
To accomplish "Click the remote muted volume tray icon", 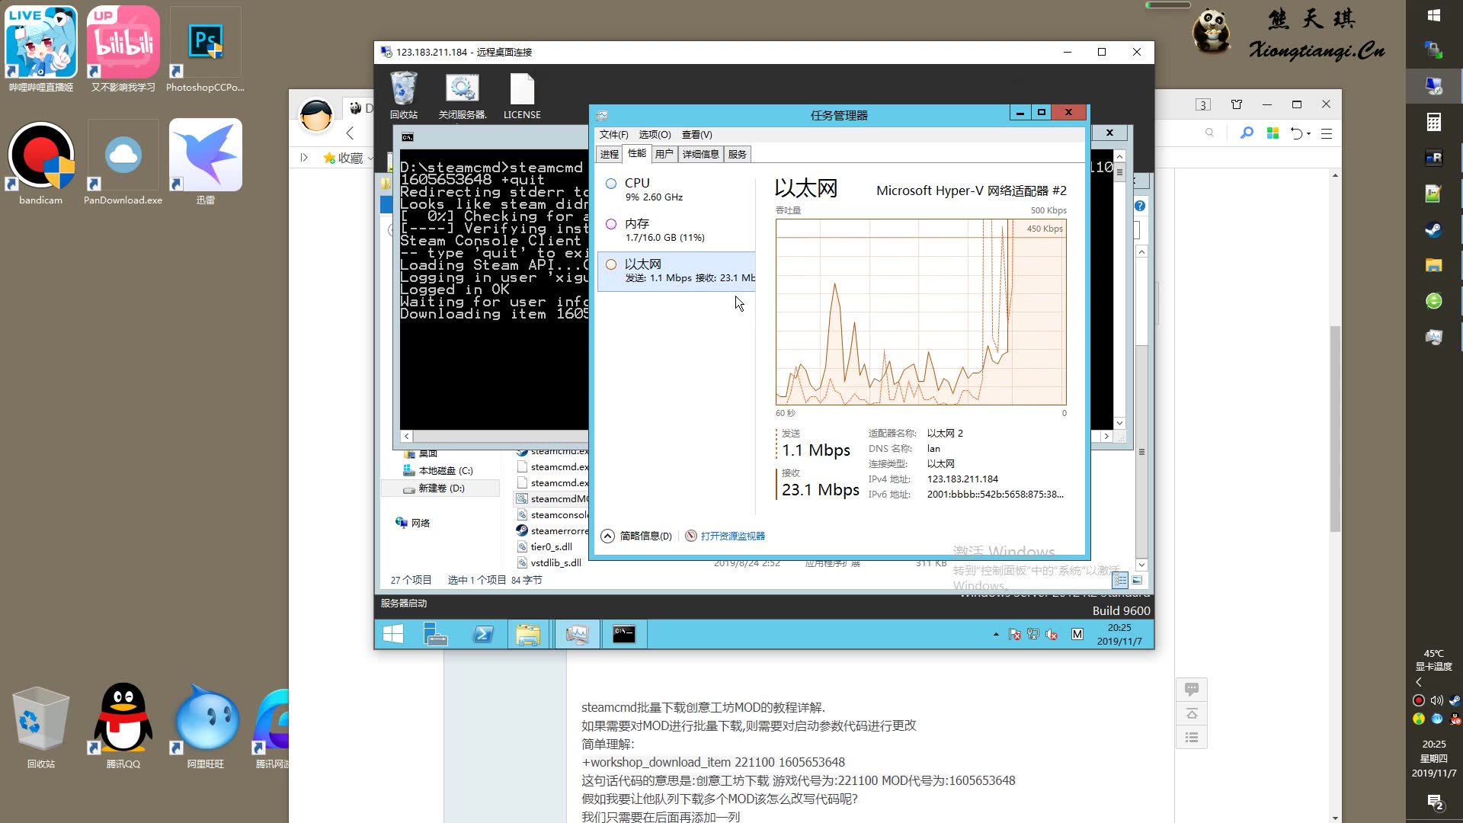I will click(x=1052, y=634).
